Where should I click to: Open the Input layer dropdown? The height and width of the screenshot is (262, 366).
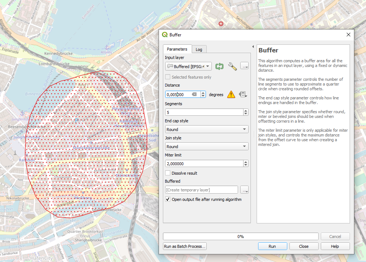(x=188, y=67)
